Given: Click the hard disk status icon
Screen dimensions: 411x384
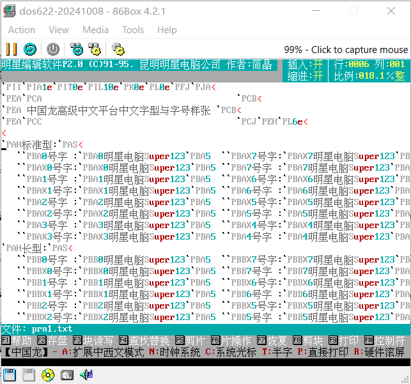Looking at the screenshot, I should point(66,375).
